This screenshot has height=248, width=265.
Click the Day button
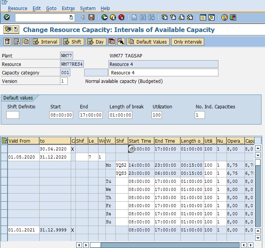coord(96,42)
